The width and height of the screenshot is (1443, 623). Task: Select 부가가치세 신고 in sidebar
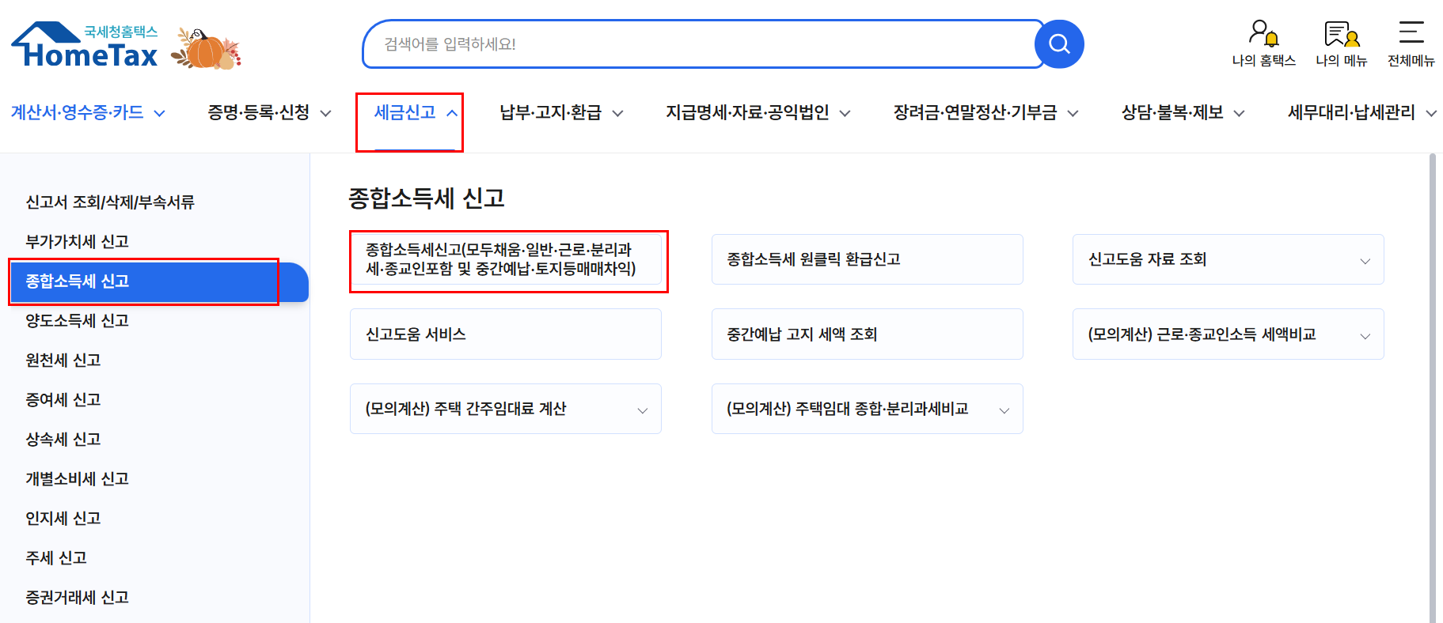click(x=77, y=241)
